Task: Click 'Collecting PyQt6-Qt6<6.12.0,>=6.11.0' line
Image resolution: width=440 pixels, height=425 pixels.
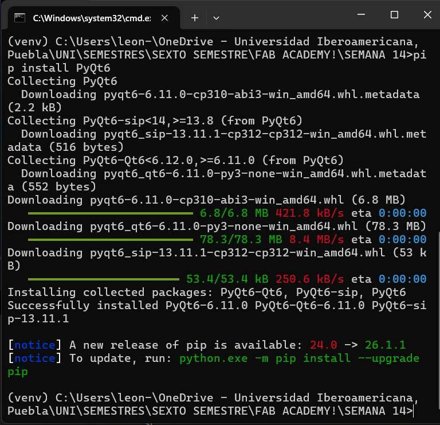Action: click(175, 161)
